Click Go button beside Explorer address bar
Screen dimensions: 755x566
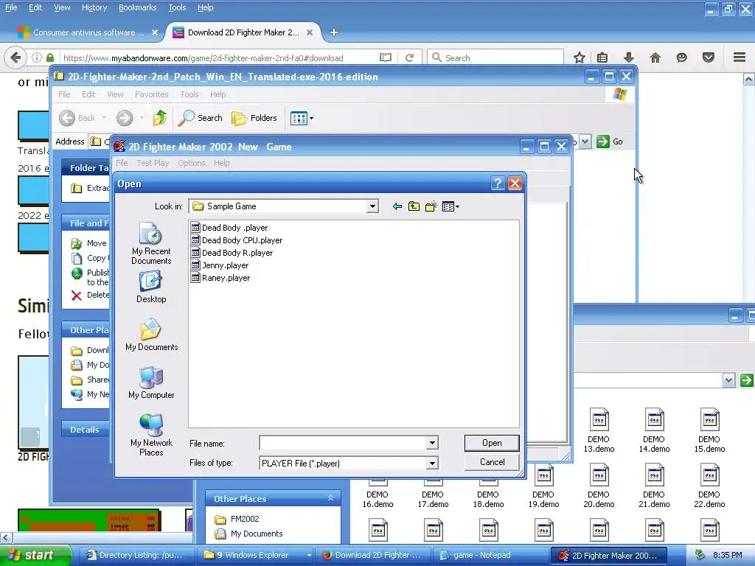click(x=610, y=141)
